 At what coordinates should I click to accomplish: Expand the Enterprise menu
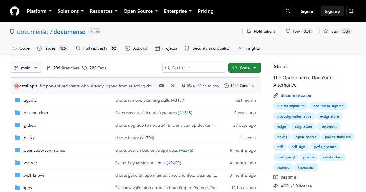[x=178, y=11]
